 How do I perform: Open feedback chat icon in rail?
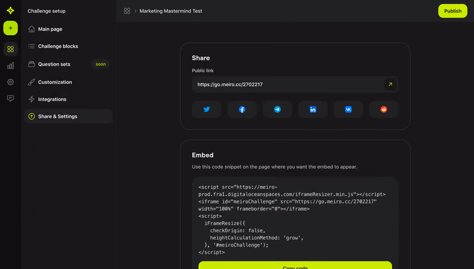pyautogui.click(x=11, y=99)
